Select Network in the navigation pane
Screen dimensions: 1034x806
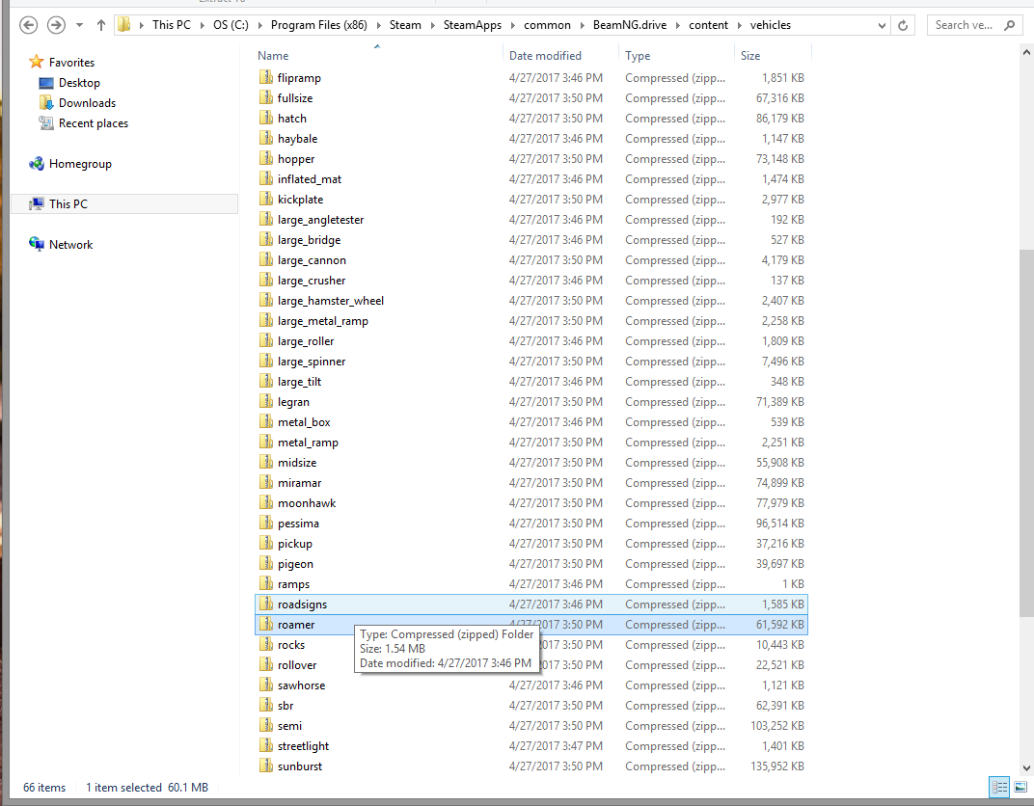pos(70,245)
